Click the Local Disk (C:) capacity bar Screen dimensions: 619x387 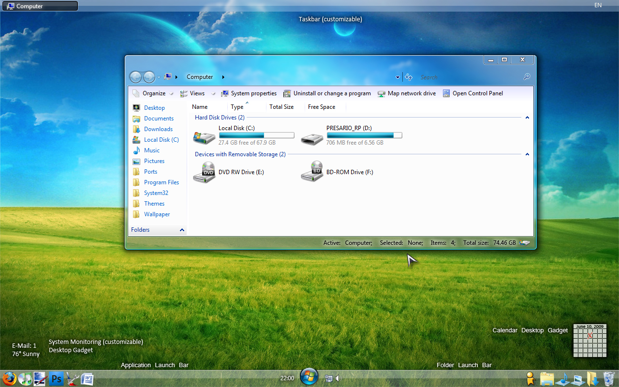pos(256,135)
